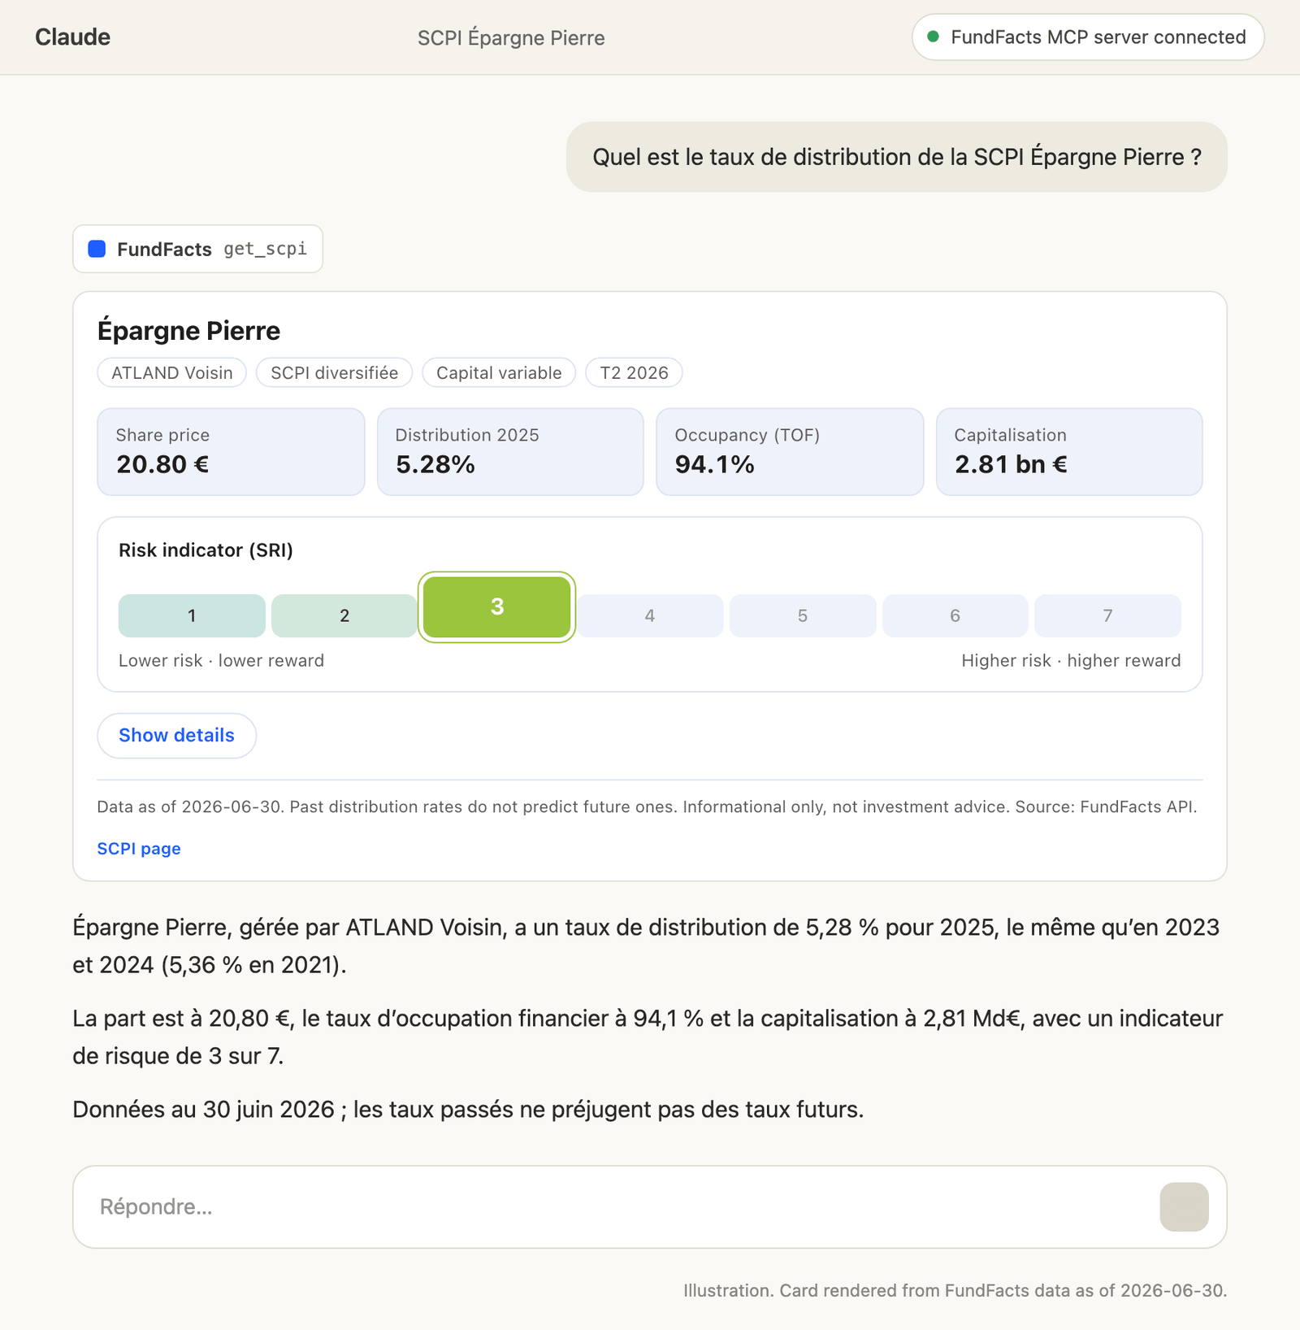Click the user question message bubble
1300x1330 pixels.
(897, 157)
